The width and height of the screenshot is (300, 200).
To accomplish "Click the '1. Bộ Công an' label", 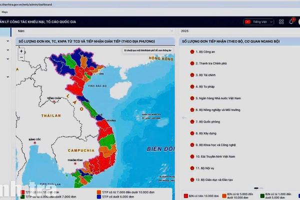I will 205,51.
